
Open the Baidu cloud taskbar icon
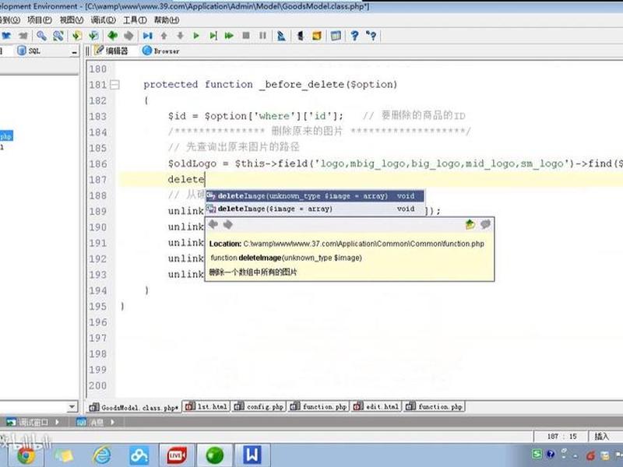click(x=139, y=455)
